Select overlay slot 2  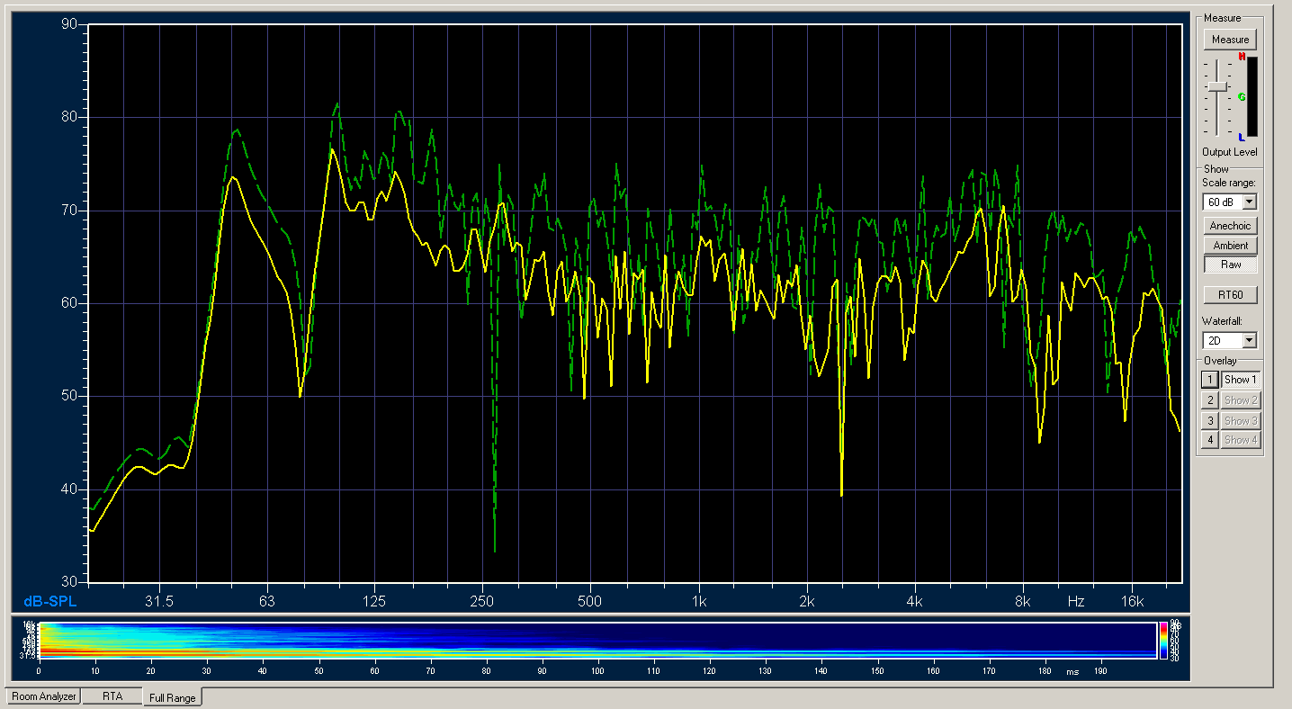tap(1210, 400)
